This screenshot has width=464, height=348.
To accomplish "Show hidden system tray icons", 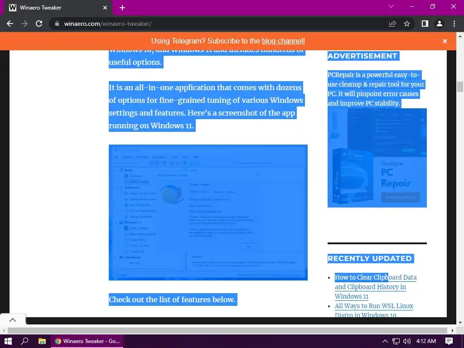I will (385, 341).
